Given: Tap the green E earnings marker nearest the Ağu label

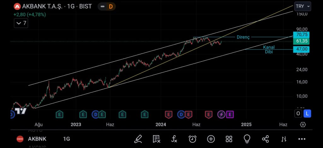Looking at the screenshot, I should pyautogui.click(x=60, y=114).
